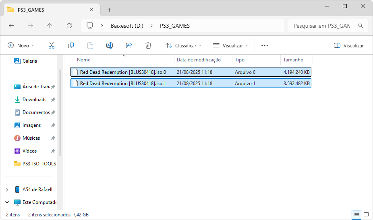Viewport: 373px width, 220px height.
Task: Click the Rename icon in toolbar
Action: point(110,45)
